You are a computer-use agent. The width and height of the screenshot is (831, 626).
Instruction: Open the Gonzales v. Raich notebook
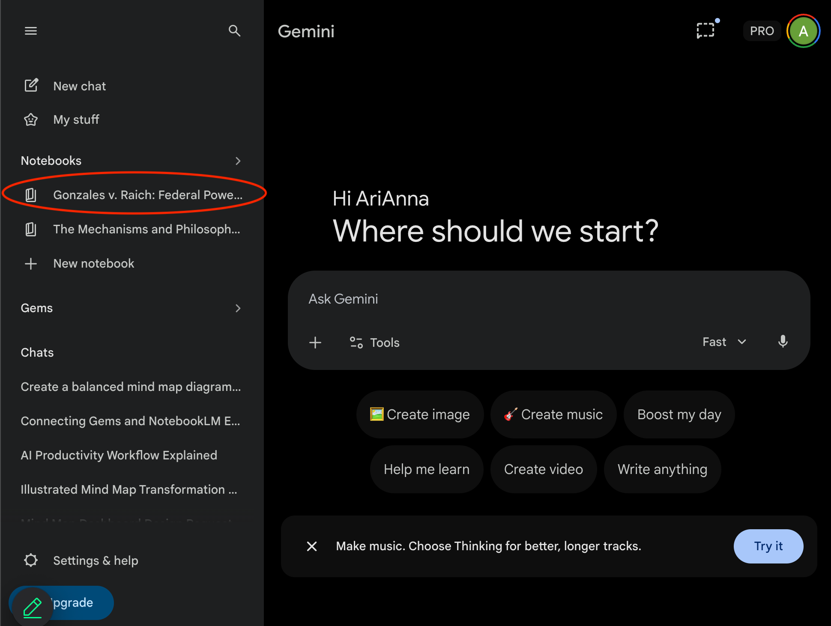pyautogui.click(x=147, y=195)
